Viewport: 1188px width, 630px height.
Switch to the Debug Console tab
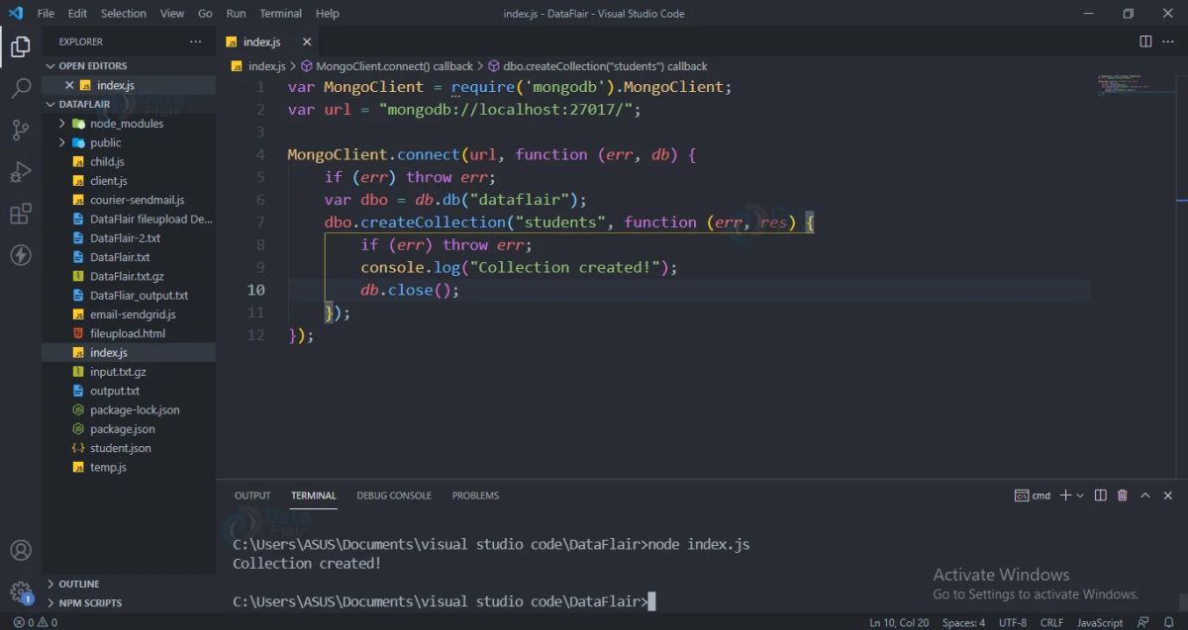tap(394, 495)
